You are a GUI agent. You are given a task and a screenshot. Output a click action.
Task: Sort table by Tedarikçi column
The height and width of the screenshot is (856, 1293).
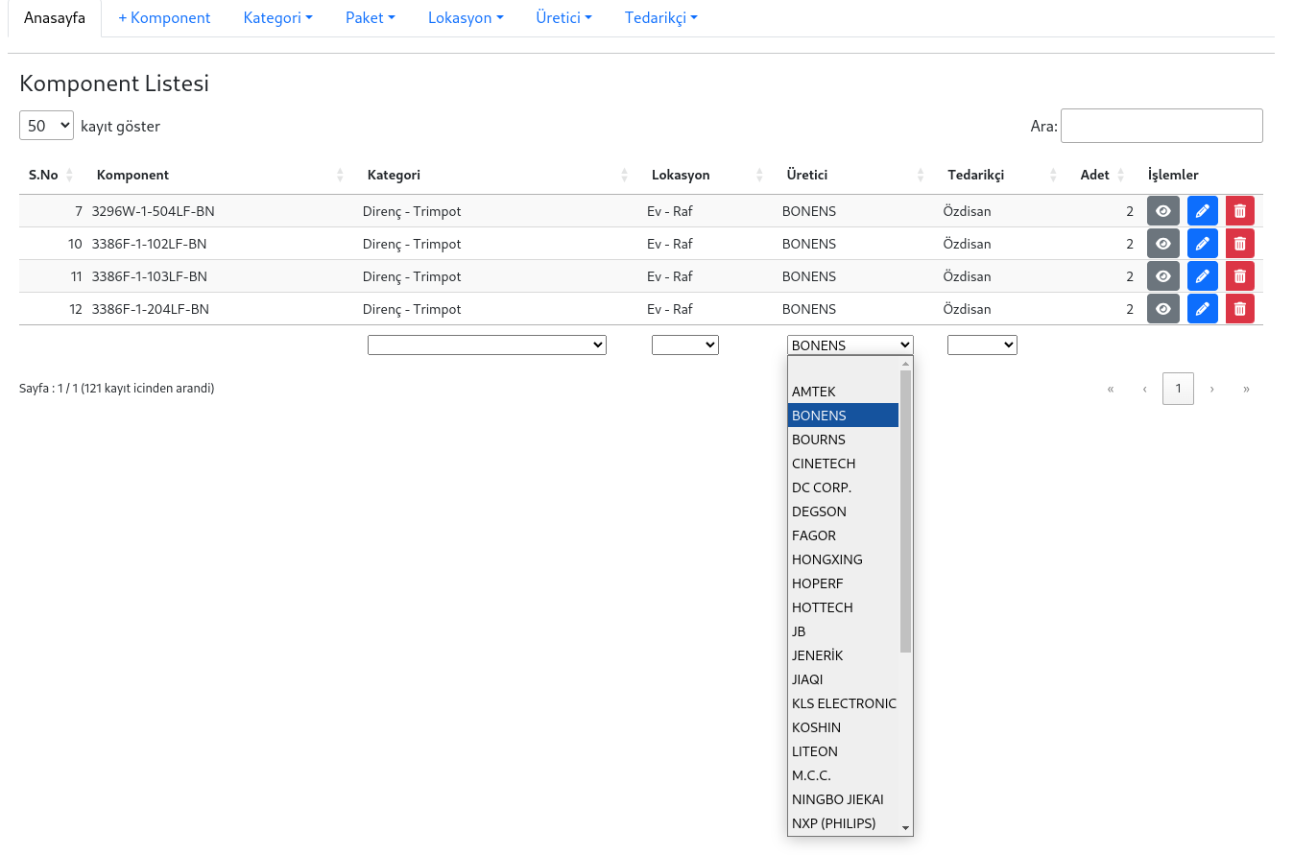coord(999,175)
